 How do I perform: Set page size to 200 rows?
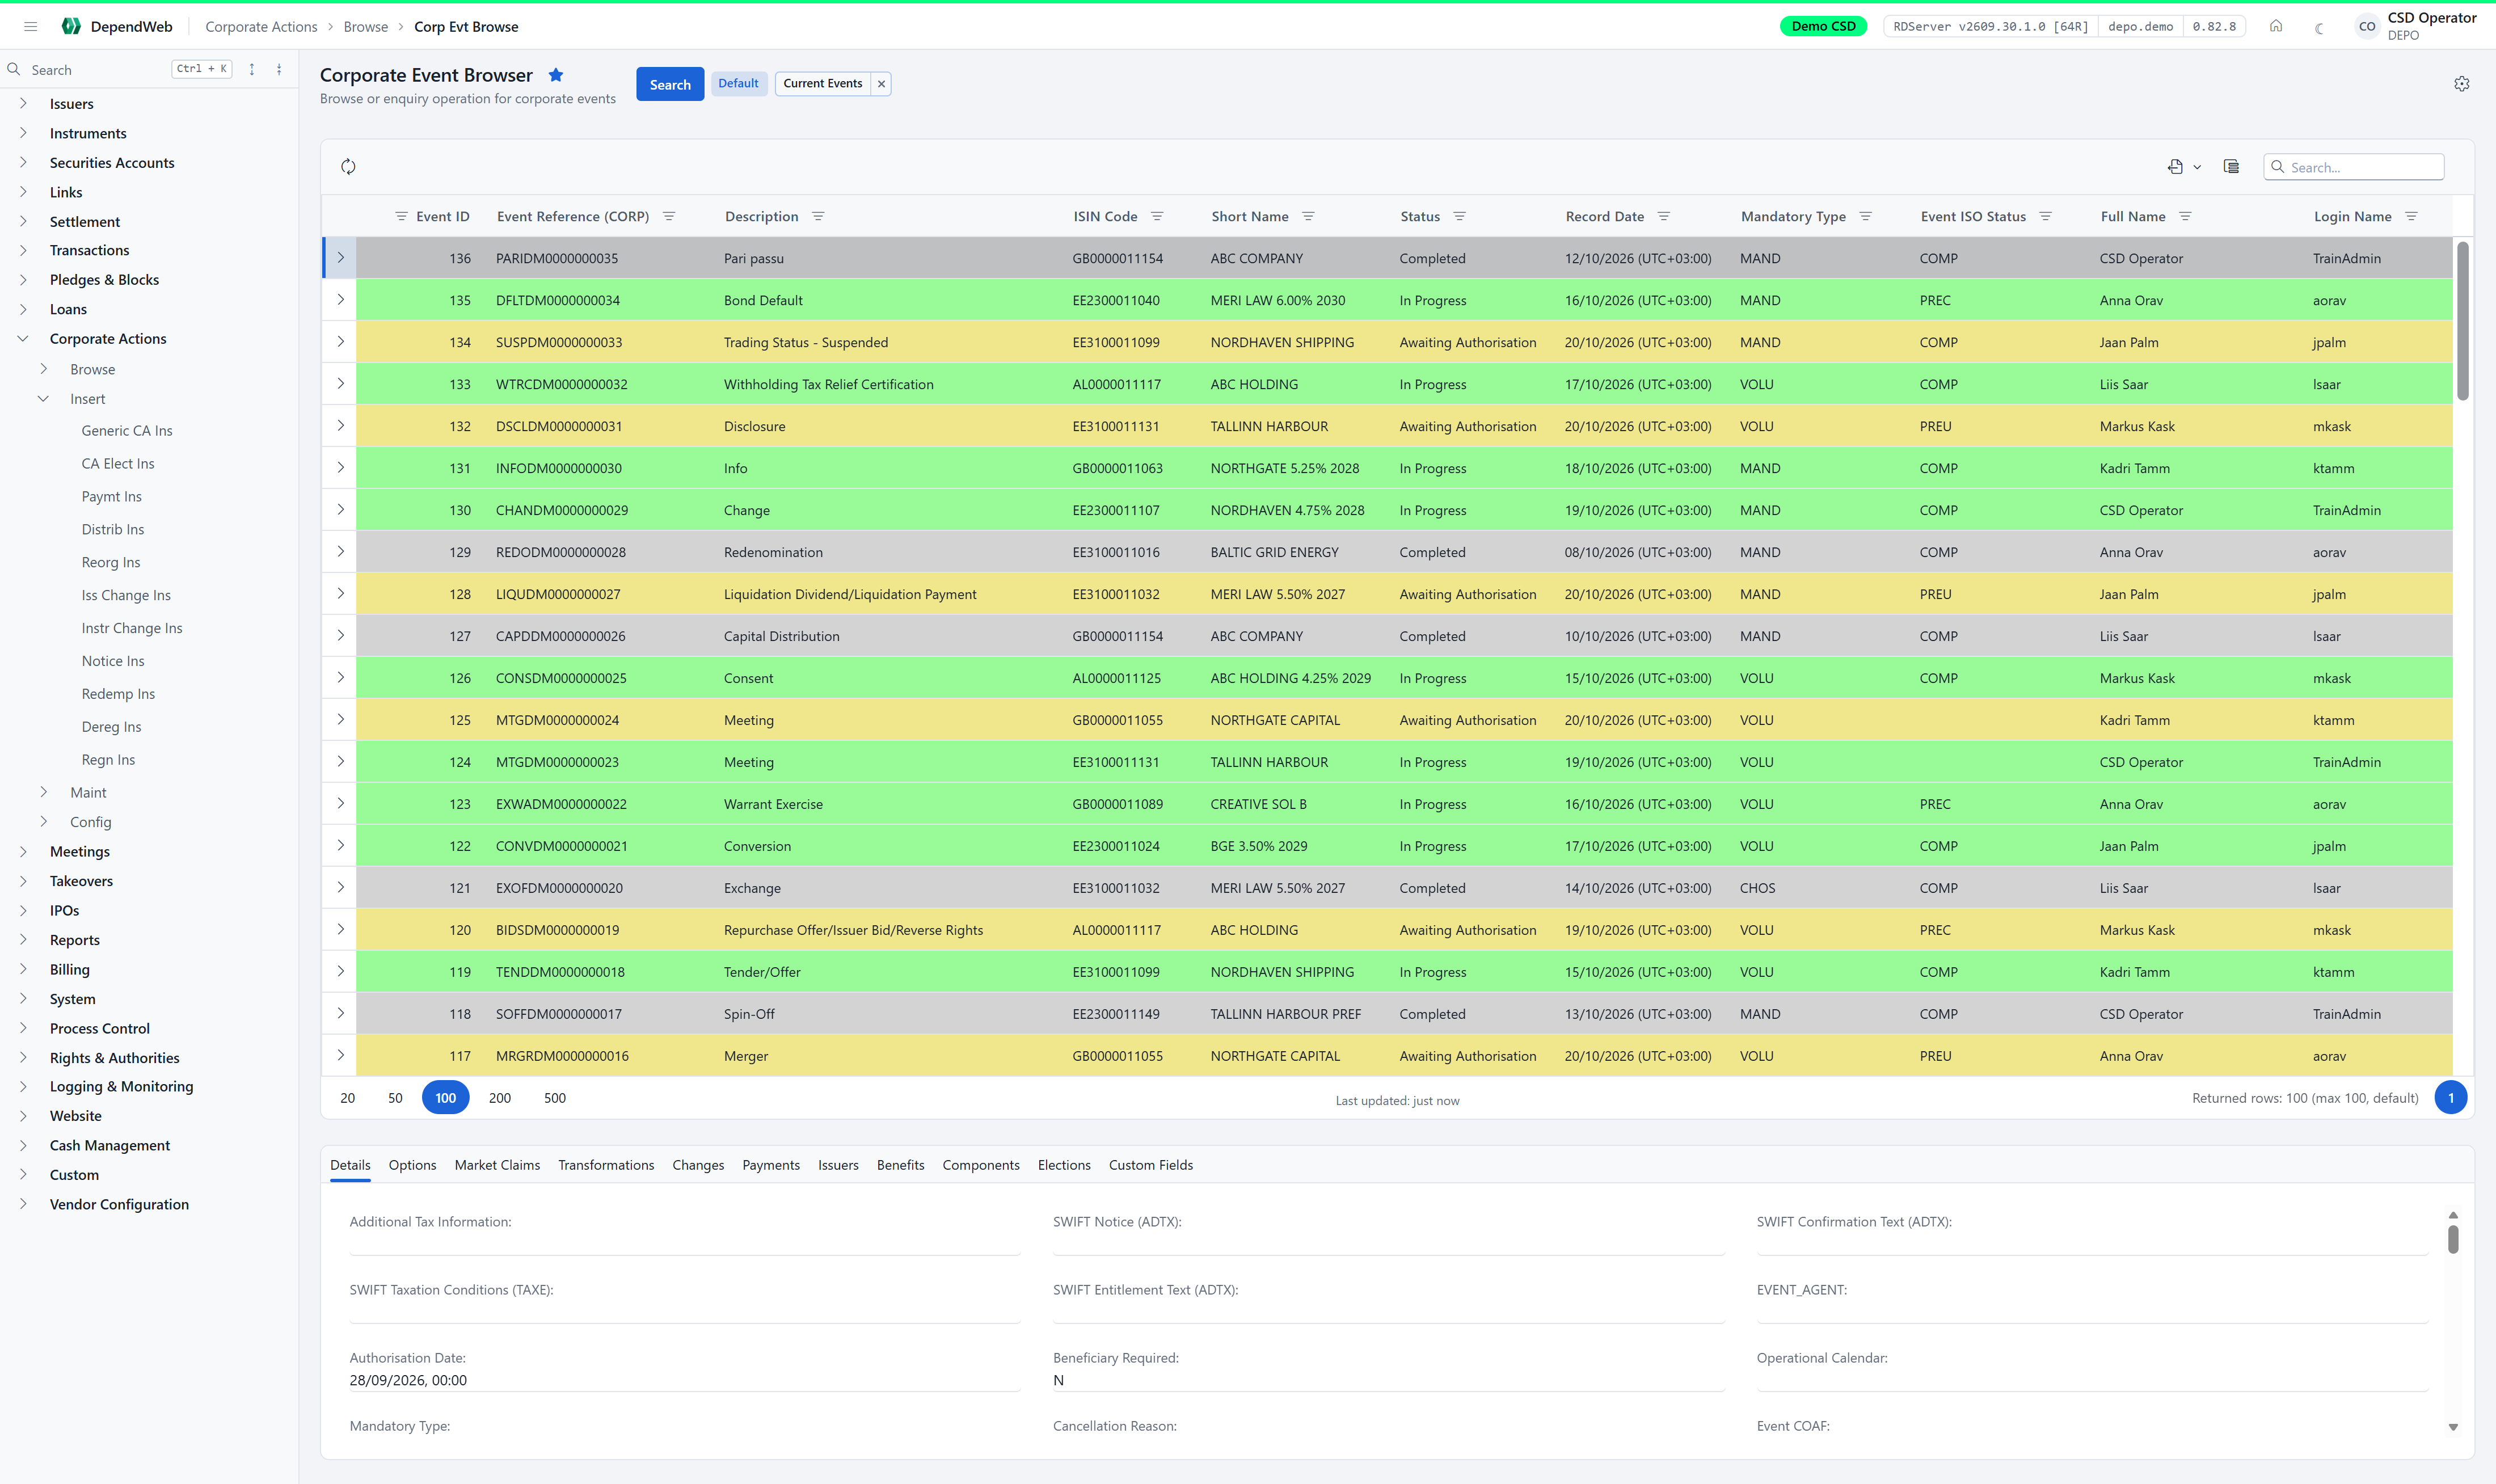[500, 1098]
